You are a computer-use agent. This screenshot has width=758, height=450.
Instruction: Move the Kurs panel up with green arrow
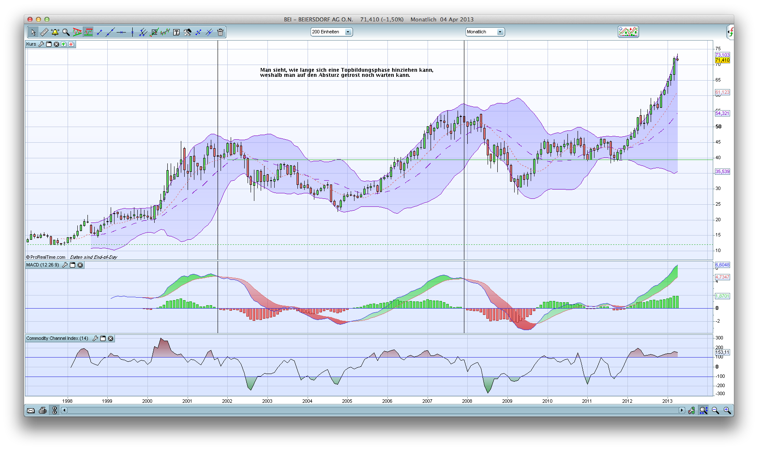(64, 44)
